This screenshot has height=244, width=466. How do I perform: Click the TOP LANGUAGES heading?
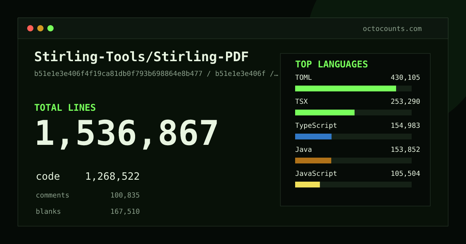(x=332, y=64)
